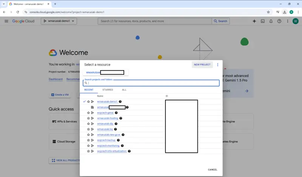Open the notifications bell
The width and height of the screenshot is (302, 177).
coord(271,21)
